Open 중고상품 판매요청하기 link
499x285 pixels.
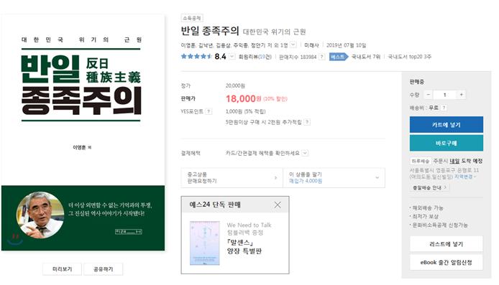point(232,177)
